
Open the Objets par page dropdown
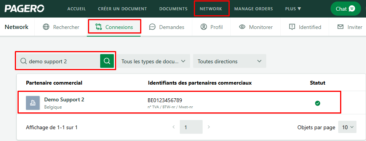coord(347,127)
